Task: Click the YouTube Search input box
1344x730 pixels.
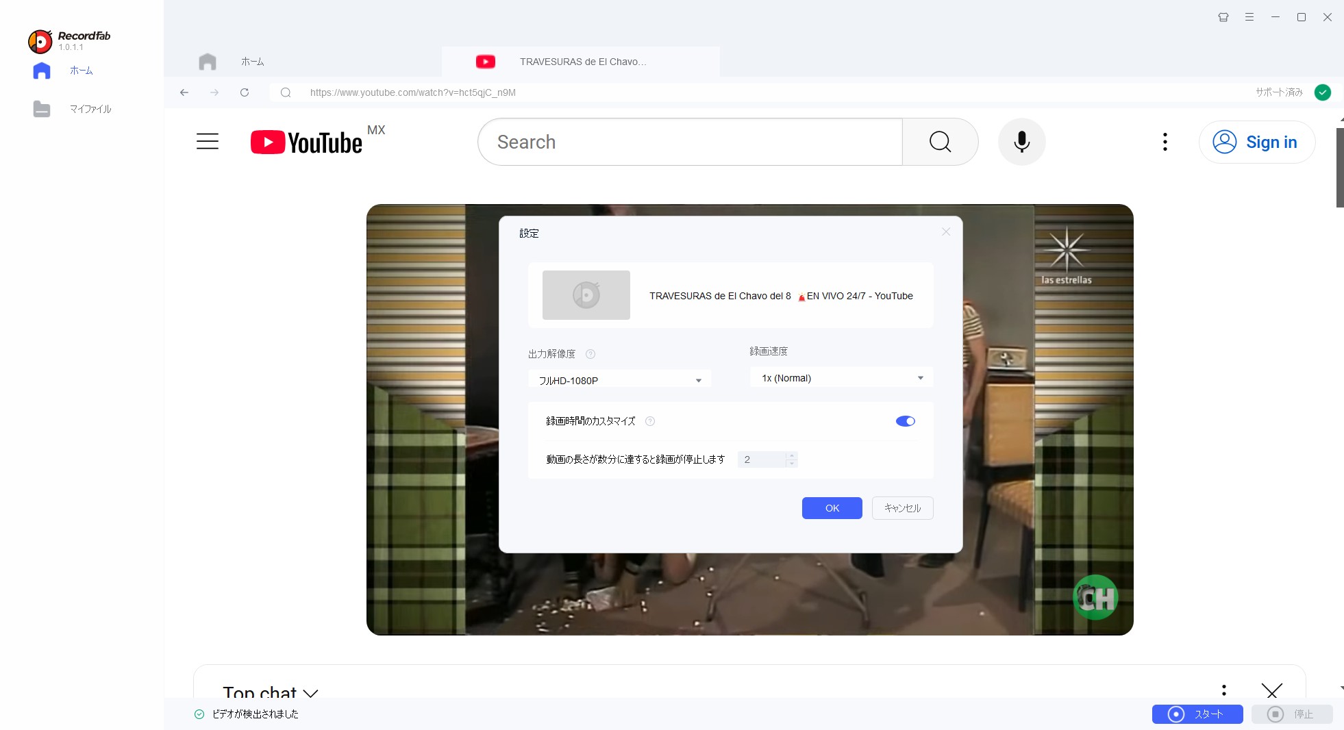Action: (x=690, y=142)
